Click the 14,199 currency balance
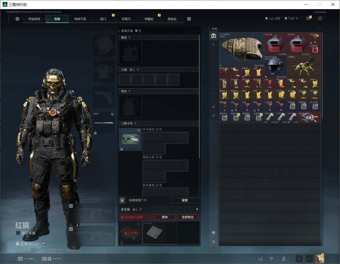 (x=273, y=19)
